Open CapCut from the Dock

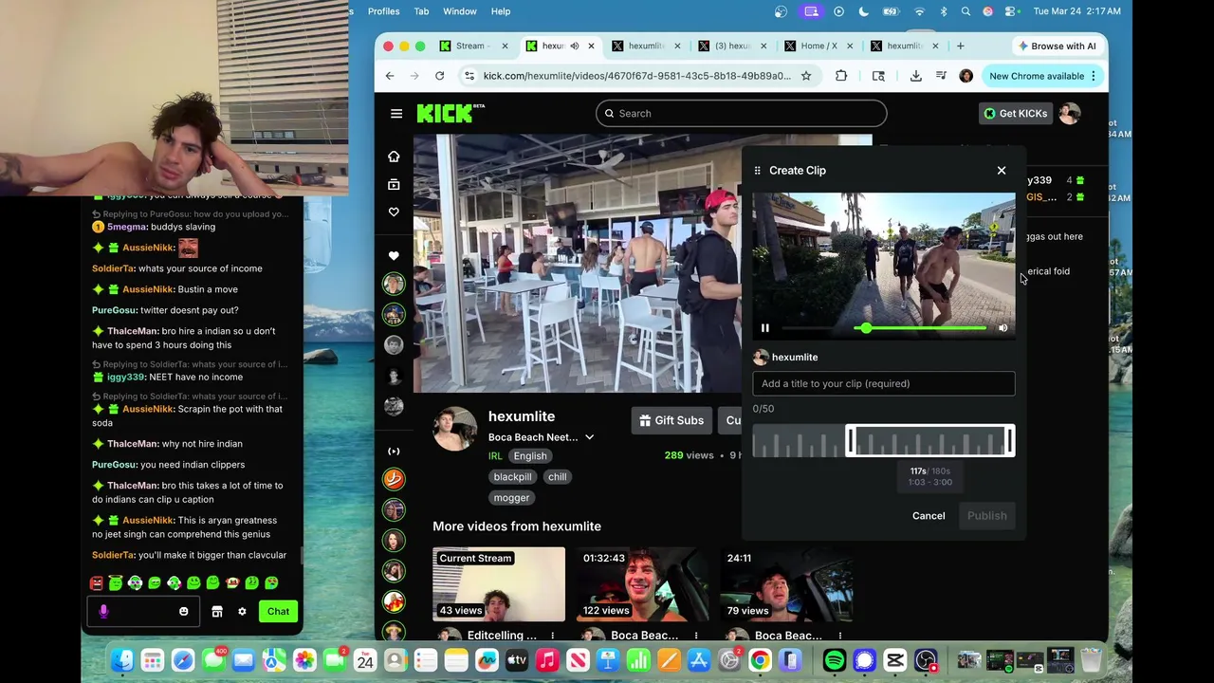pyautogui.click(x=894, y=660)
